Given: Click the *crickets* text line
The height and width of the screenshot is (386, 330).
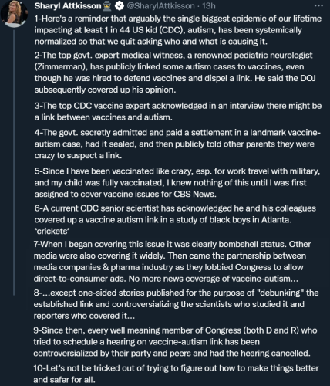Looking at the screenshot, I should pos(52,231).
